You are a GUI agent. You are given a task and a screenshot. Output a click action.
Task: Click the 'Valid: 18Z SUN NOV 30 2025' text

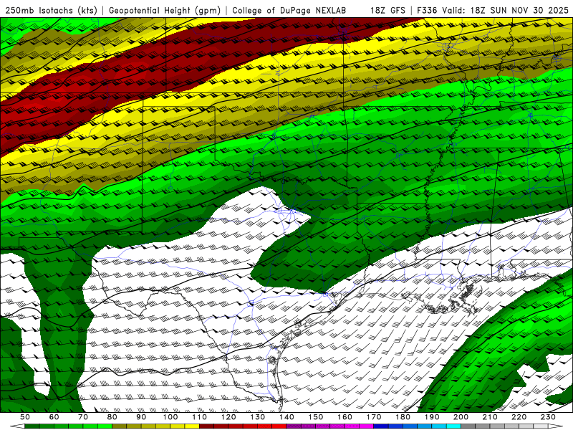[x=505, y=11]
